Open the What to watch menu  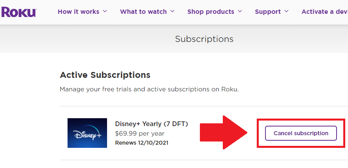[x=143, y=11]
